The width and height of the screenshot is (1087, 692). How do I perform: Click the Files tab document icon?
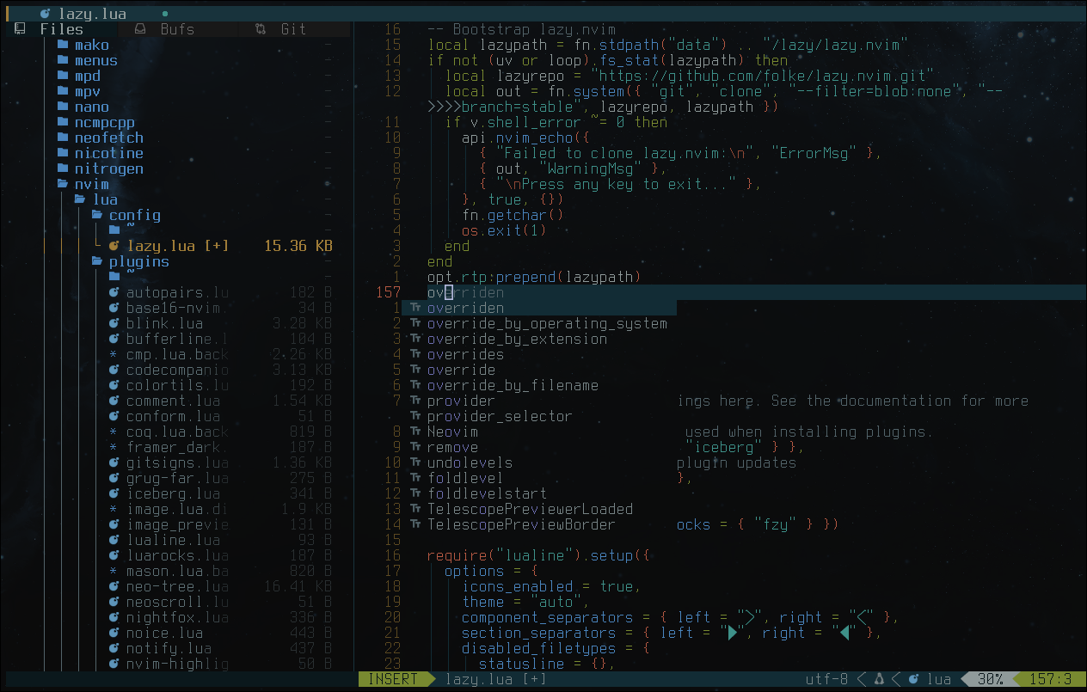pos(20,29)
